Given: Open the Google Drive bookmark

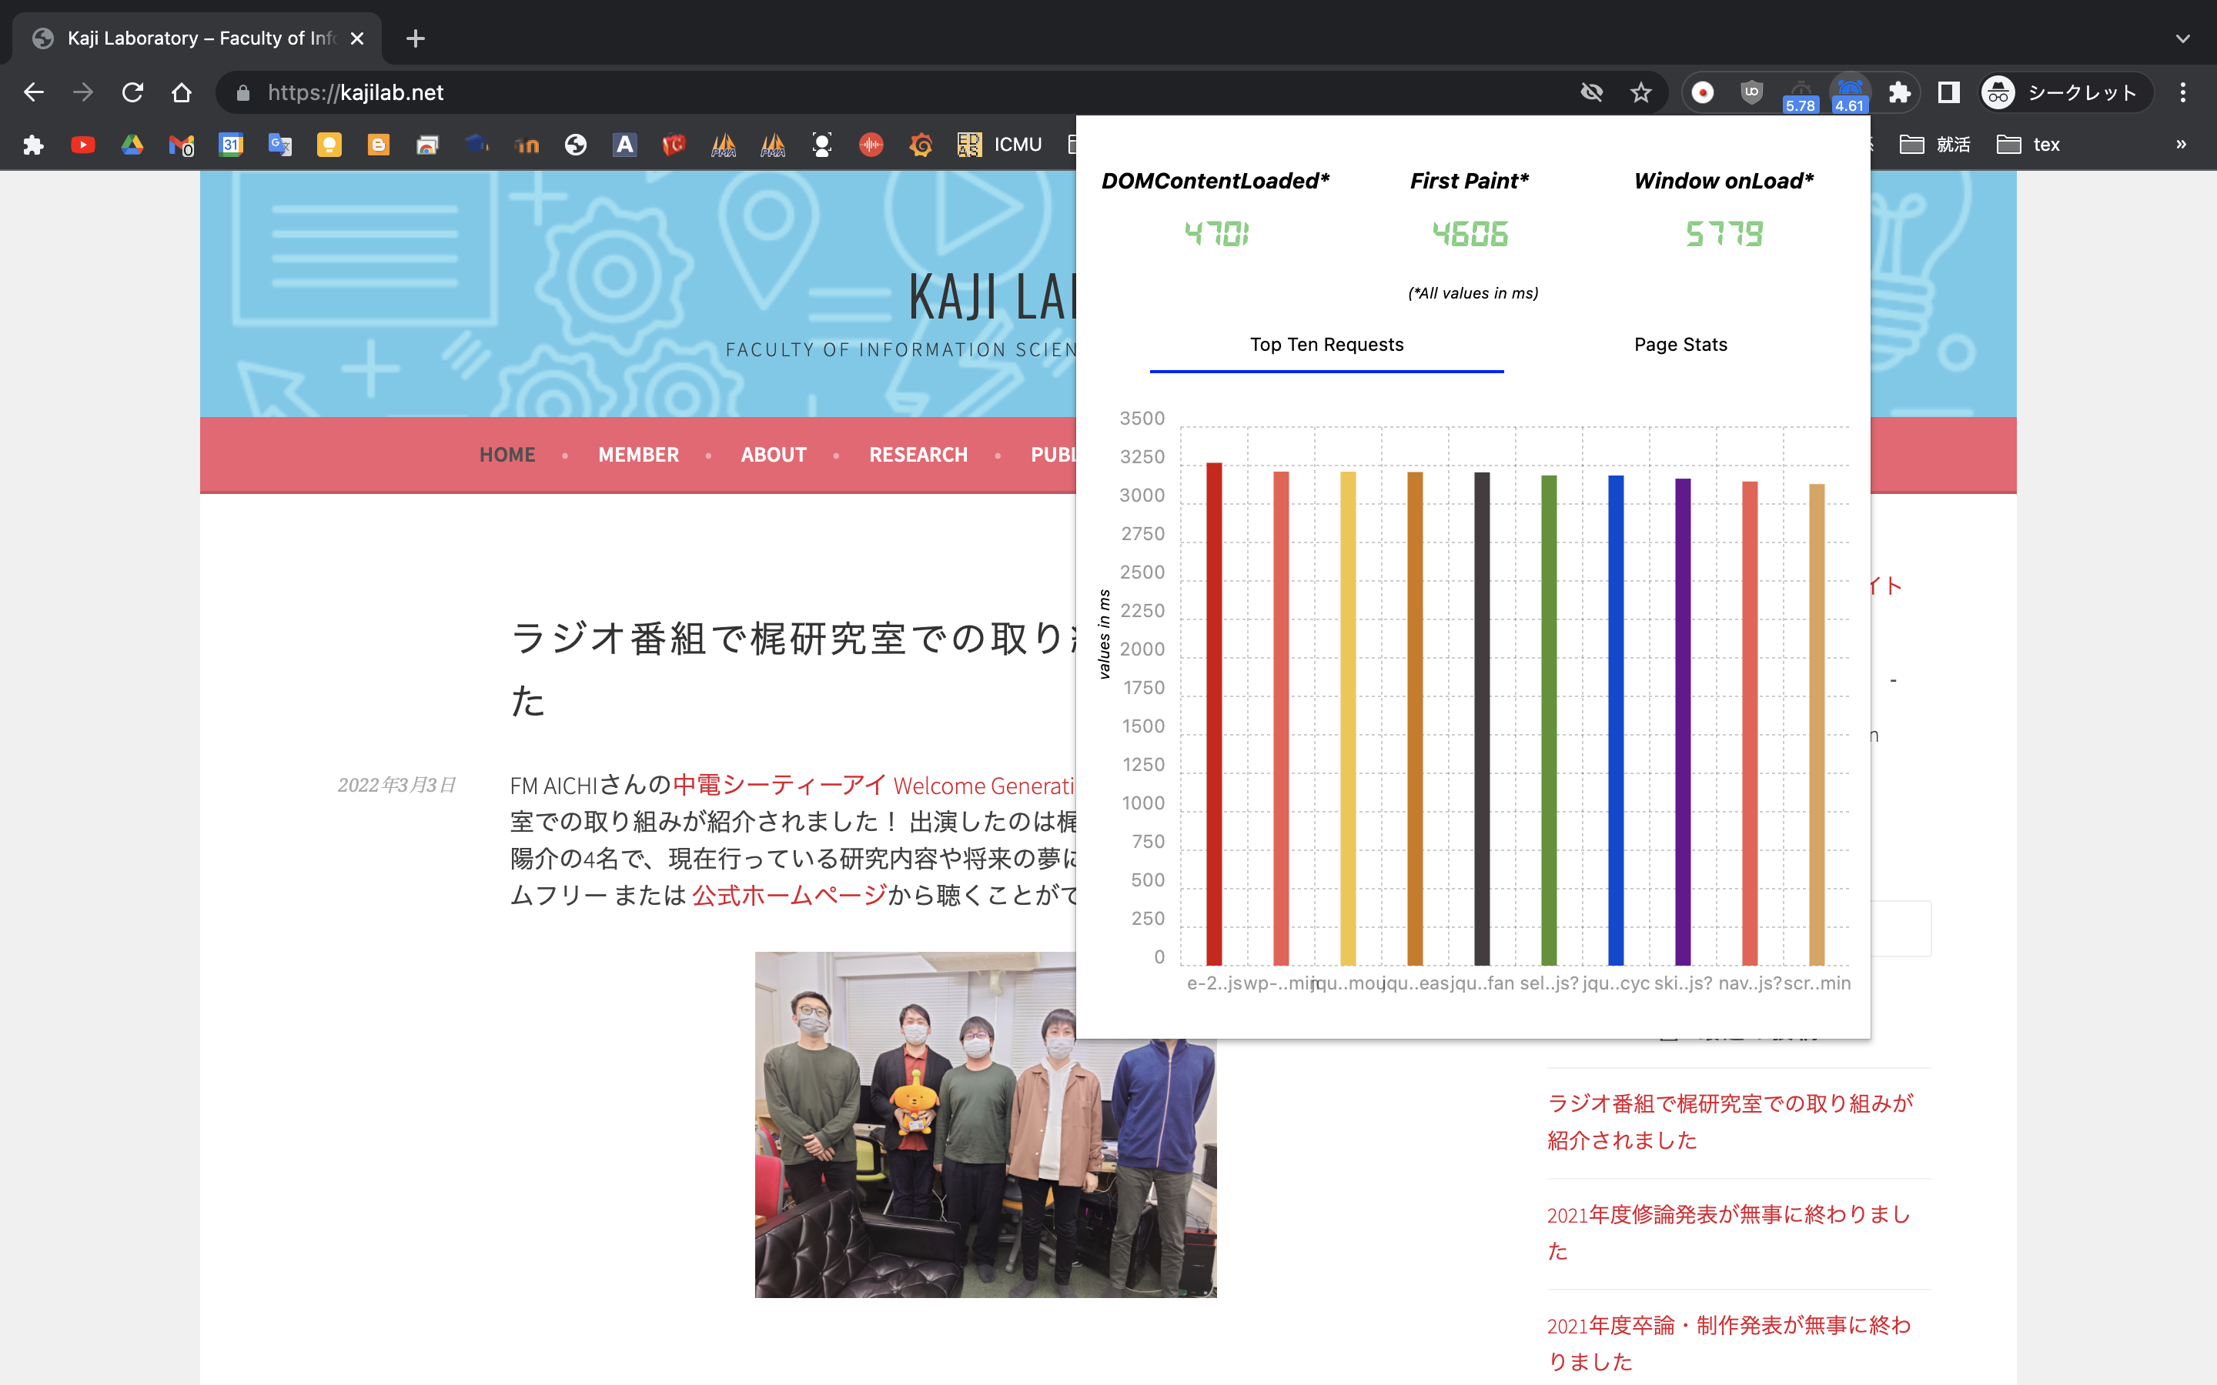Looking at the screenshot, I should 132,145.
